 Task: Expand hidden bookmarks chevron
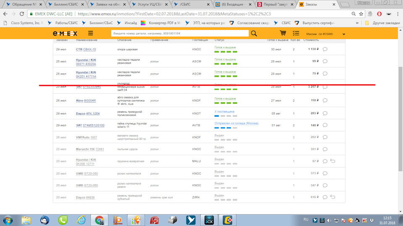(357, 23)
